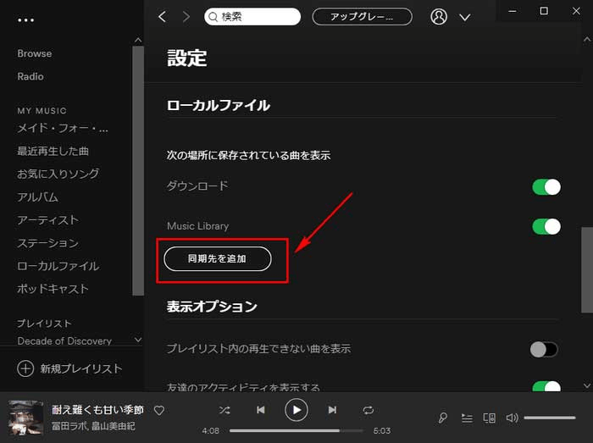Click the playback progress bar

click(296, 430)
